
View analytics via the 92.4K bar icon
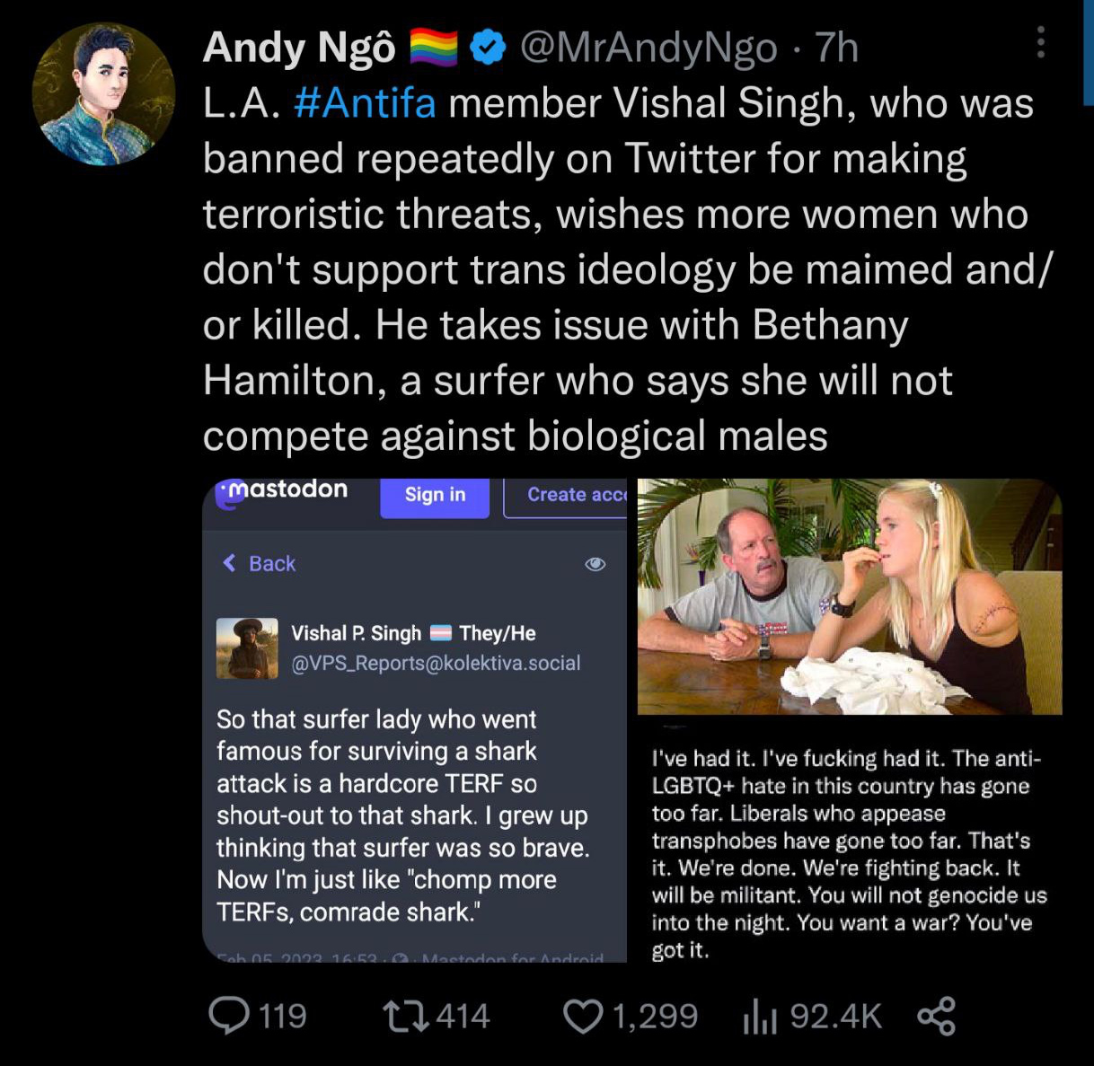[760, 1016]
